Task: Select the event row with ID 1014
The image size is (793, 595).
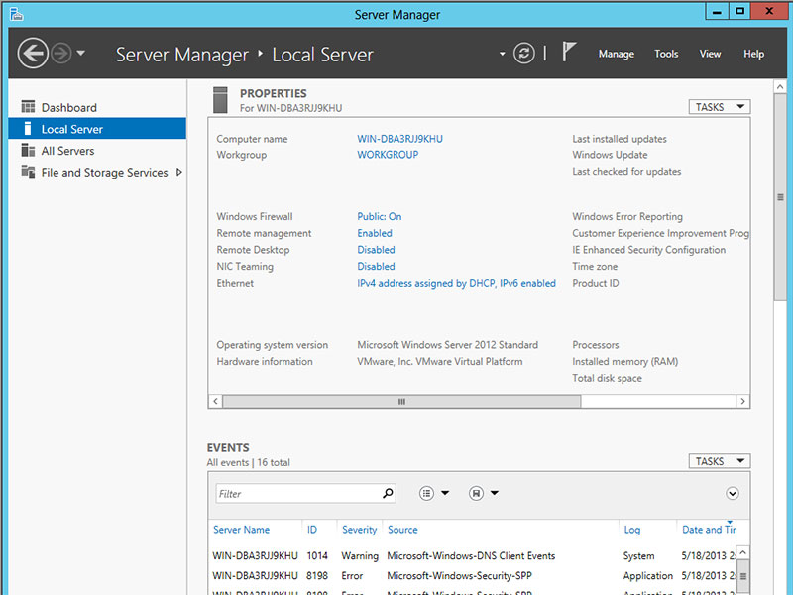Action: coord(474,556)
